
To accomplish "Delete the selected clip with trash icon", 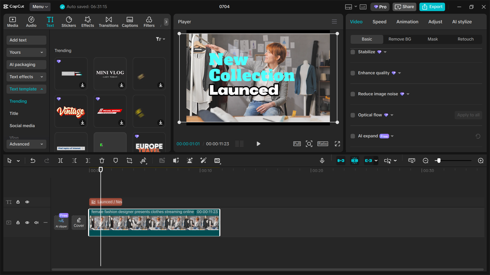I will pos(102,161).
